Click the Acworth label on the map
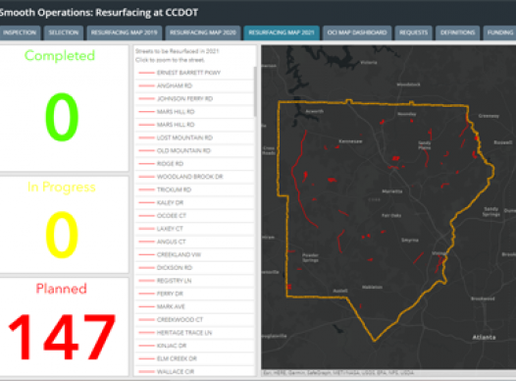This screenshot has width=516, height=381. tap(315, 111)
